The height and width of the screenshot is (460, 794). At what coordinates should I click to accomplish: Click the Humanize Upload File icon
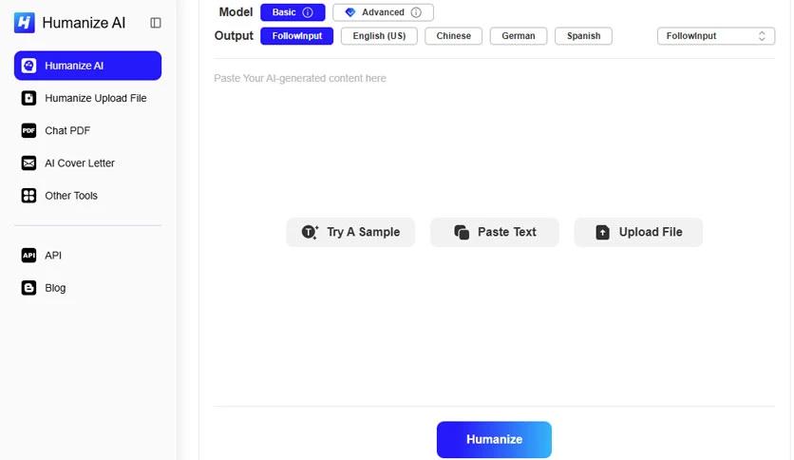(x=28, y=98)
